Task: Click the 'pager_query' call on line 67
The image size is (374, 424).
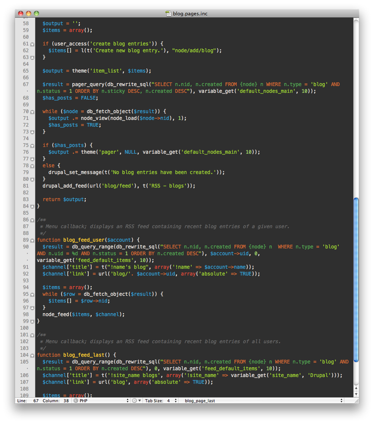Action: (x=88, y=84)
